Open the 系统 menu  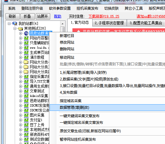tap(12, 8)
